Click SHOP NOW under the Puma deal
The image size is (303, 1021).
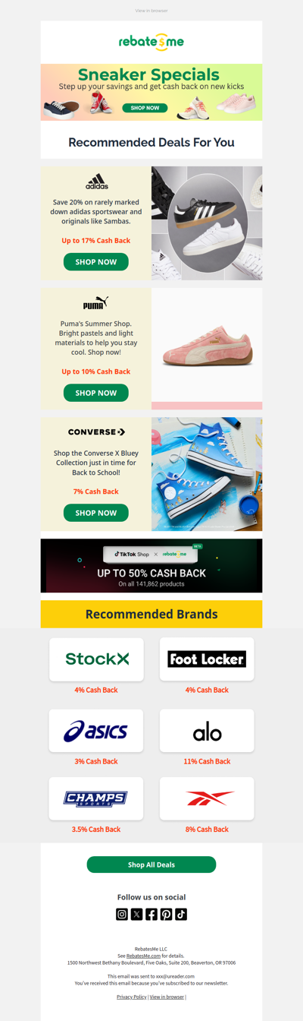(96, 393)
